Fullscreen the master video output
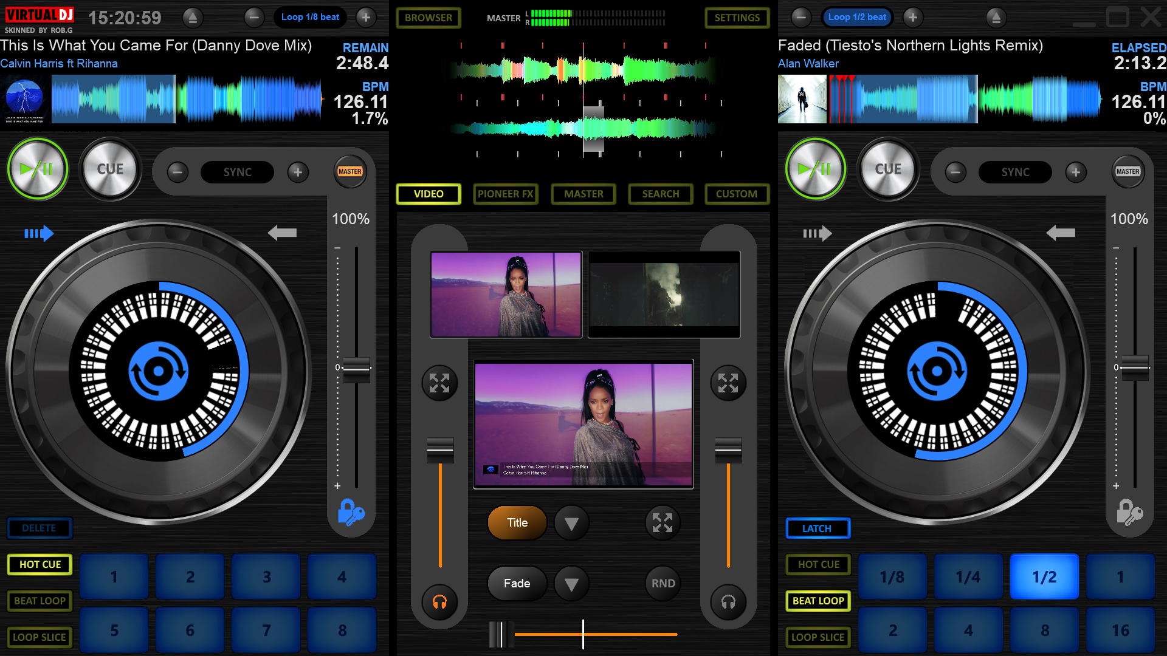 tap(663, 522)
